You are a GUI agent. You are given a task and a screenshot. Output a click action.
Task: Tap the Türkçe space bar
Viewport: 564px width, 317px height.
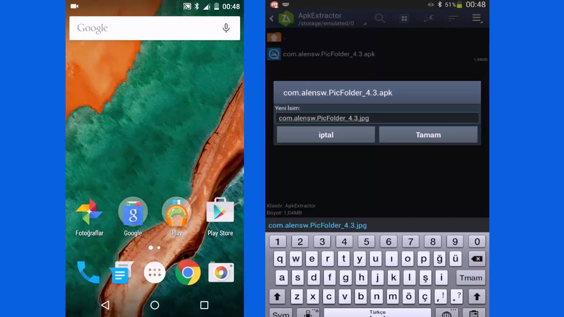coord(378,313)
